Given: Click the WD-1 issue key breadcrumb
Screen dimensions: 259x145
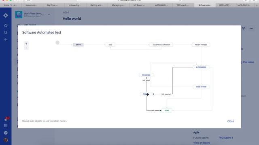Looking at the screenshot, I should coord(66,12).
